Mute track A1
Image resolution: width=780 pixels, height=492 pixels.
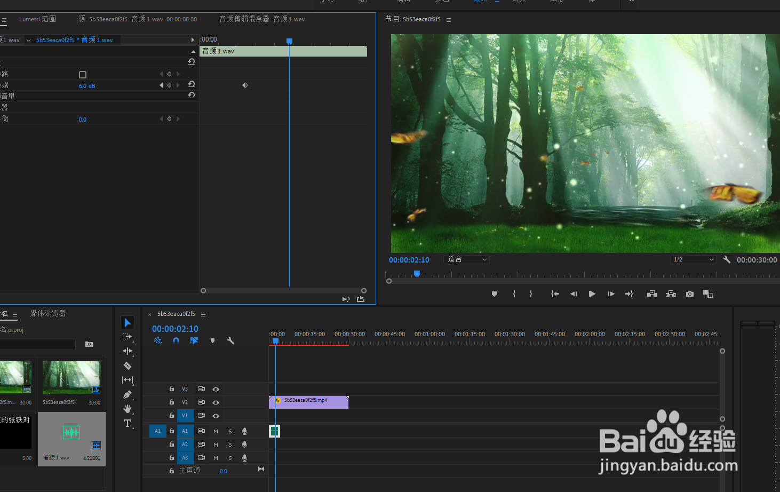click(216, 431)
